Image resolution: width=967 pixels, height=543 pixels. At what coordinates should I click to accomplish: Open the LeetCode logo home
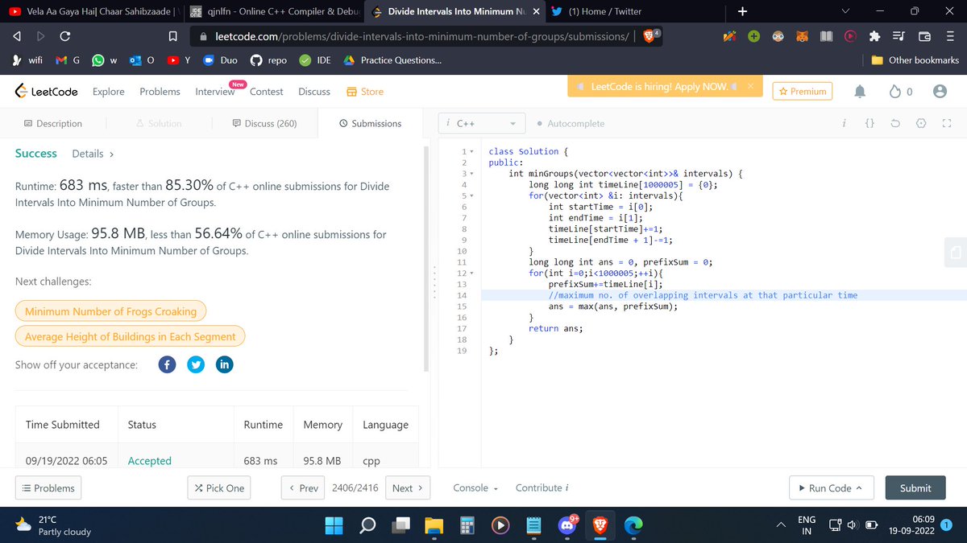coord(47,92)
